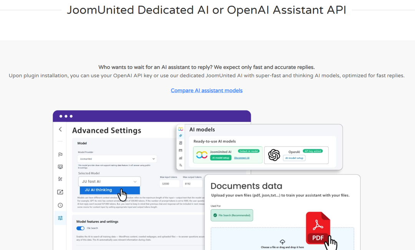415x250 pixels.
Task: Expand the Model Provider dropdown
Action: [x=117, y=159]
